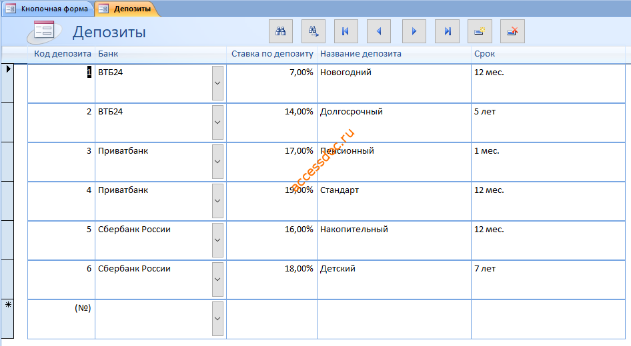The width and height of the screenshot is (631, 346).
Task: Go to the next record
Action: 414,31
